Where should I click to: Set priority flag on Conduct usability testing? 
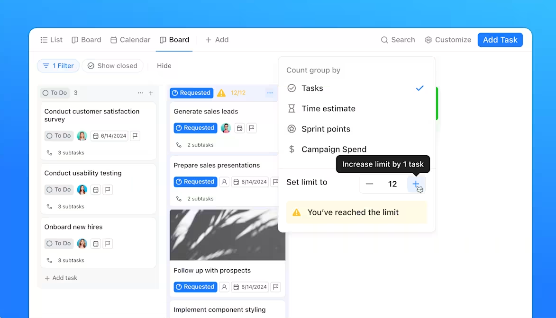click(108, 190)
